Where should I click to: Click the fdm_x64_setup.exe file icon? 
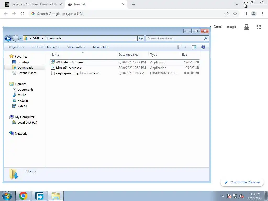tap(53, 68)
